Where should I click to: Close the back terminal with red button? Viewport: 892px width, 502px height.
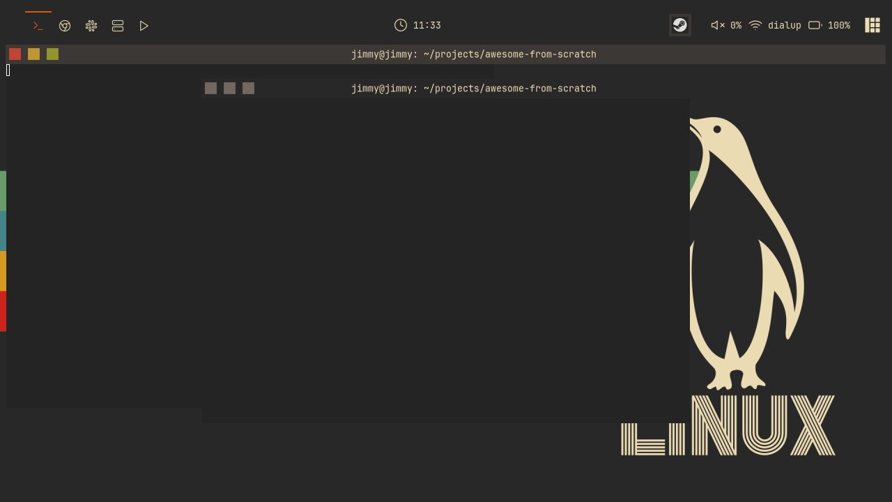click(15, 54)
